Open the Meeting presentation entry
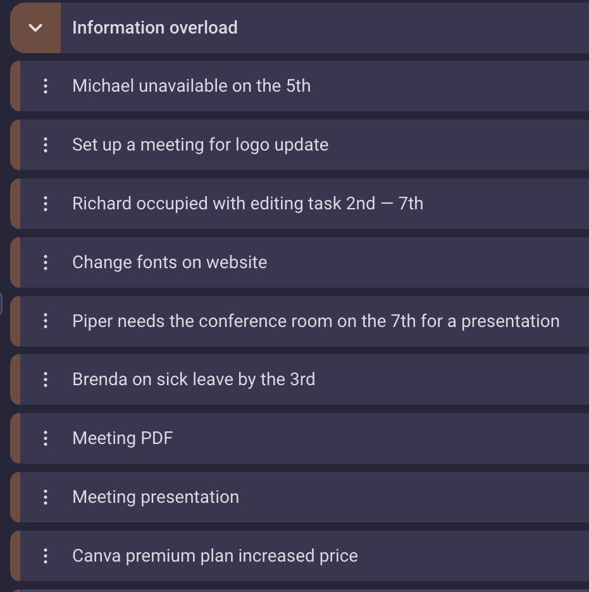The image size is (589, 592). pos(156,497)
